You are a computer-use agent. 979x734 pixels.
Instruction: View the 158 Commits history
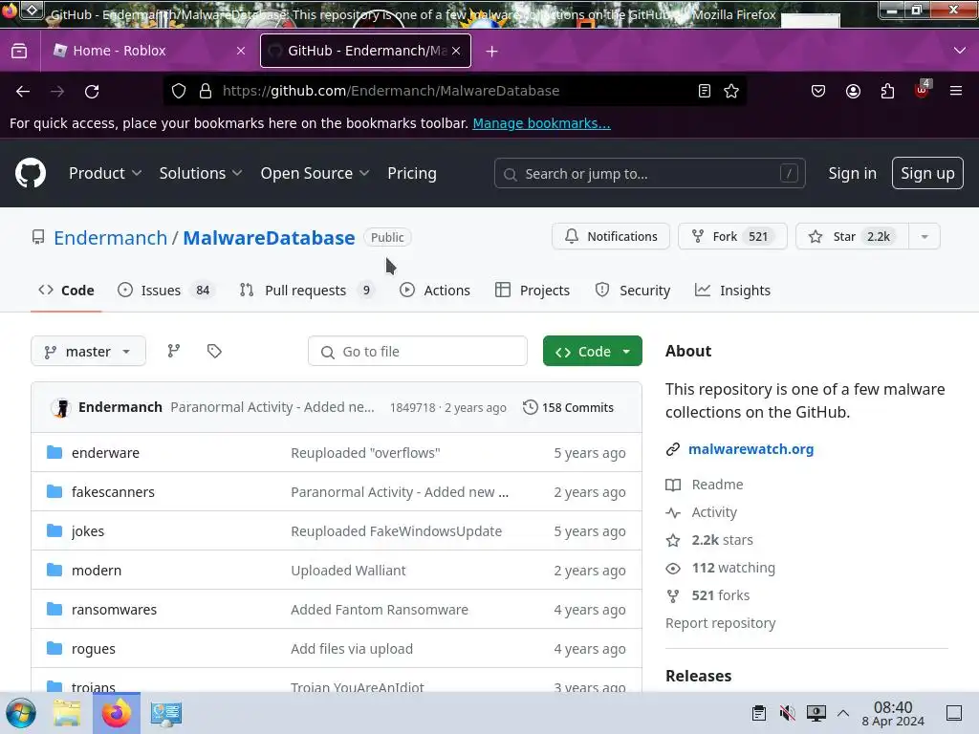tap(568, 407)
